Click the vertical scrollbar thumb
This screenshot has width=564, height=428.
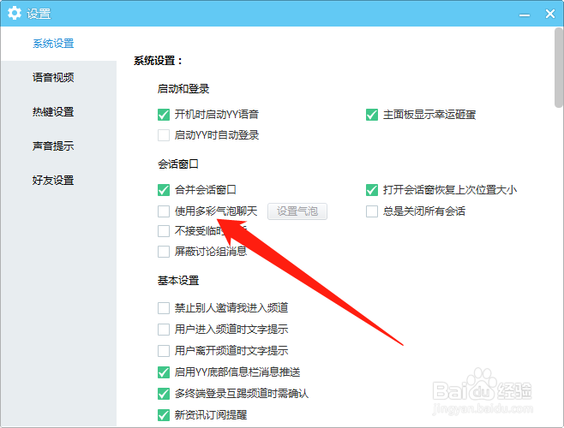559,68
